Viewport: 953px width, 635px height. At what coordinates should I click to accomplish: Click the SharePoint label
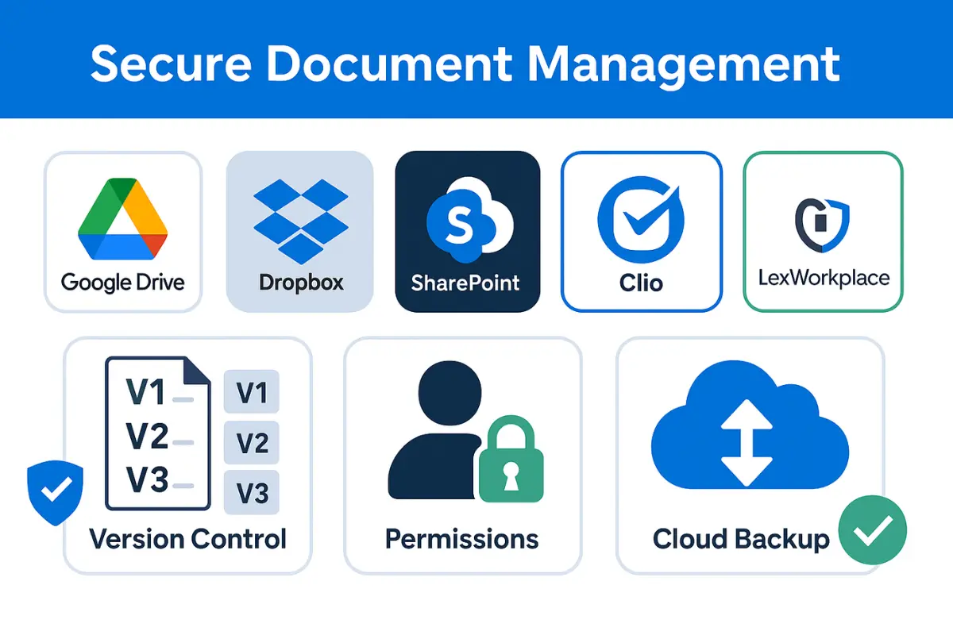pos(465,282)
